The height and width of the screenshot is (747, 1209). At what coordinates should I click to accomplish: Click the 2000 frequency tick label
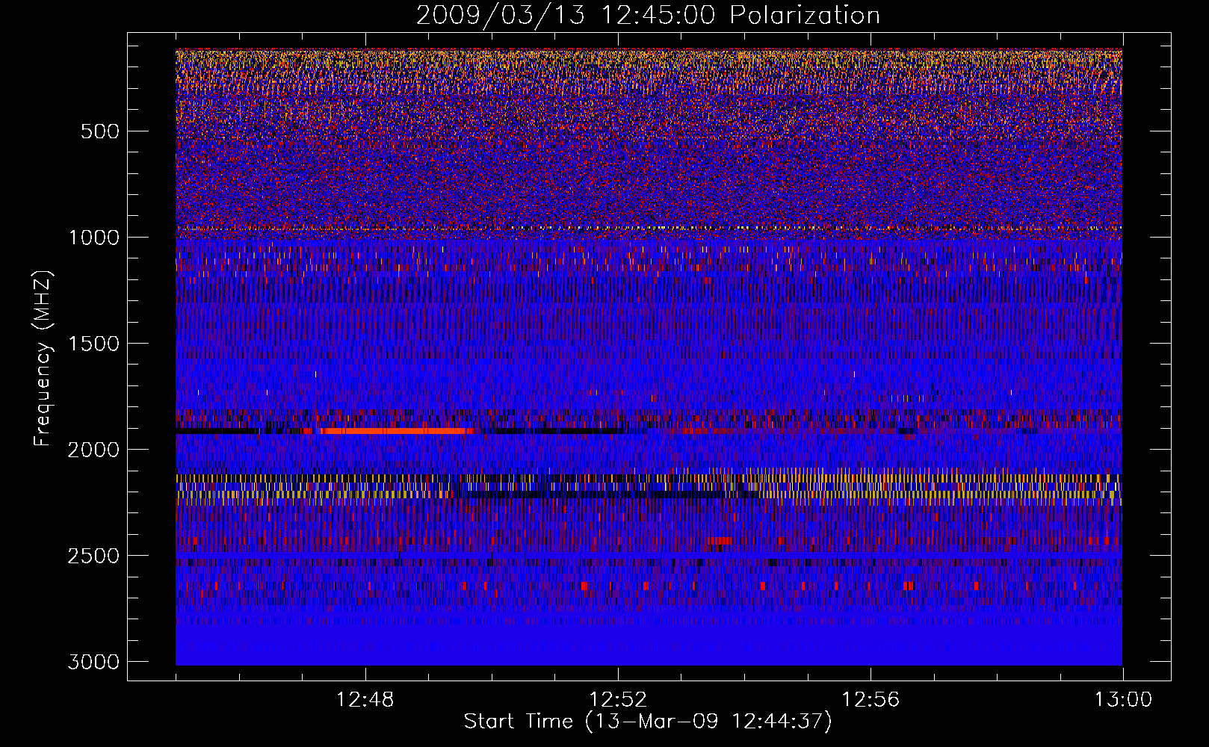pos(93,450)
